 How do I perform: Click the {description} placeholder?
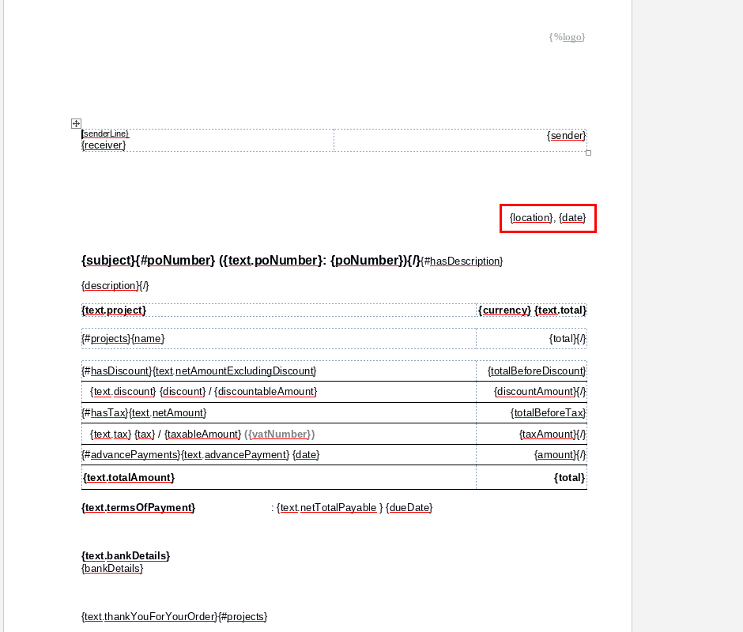pyautogui.click(x=110, y=286)
